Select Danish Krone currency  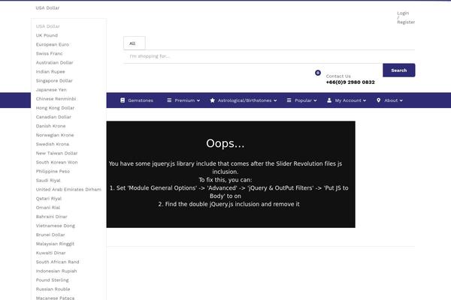50,126
